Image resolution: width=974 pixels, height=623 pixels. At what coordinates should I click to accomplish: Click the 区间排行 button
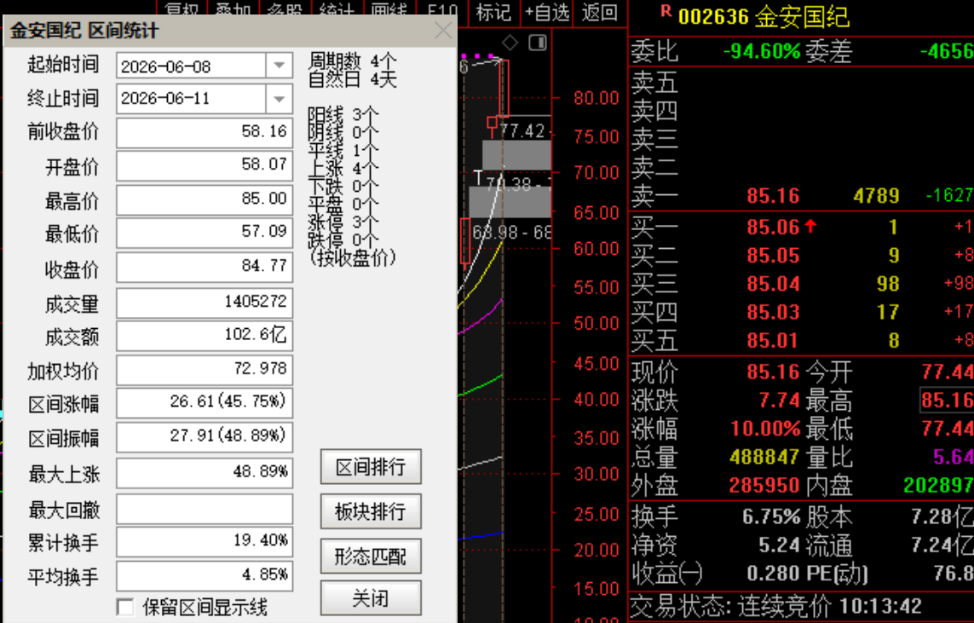(371, 466)
